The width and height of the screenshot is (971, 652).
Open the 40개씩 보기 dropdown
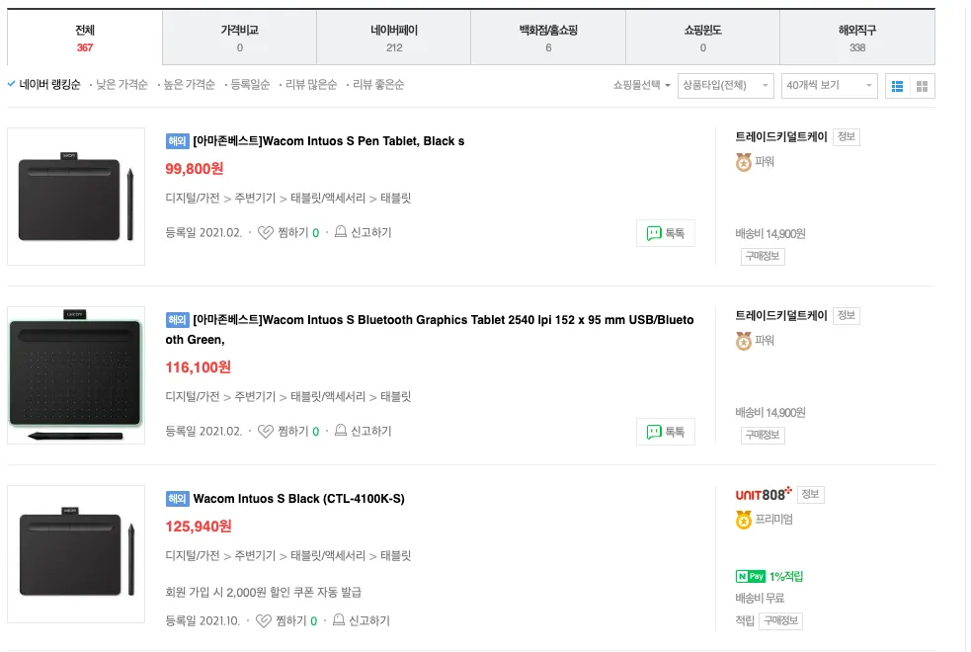click(829, 86)
